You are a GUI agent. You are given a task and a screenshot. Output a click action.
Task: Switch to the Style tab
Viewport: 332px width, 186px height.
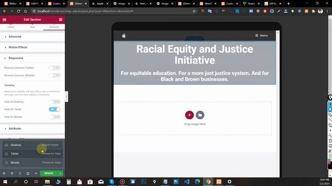click(32, 27)
